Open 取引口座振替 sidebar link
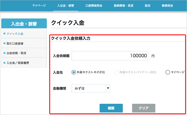Image resolution: width=187 pixels, height=115 pixels. pos(15,43)
